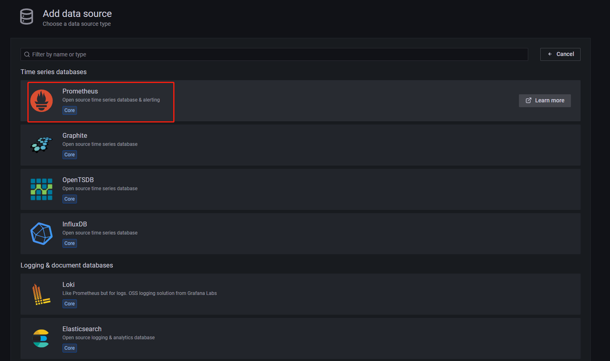
Task: Pick the Elasticsearch data source title
Action: 82,329
